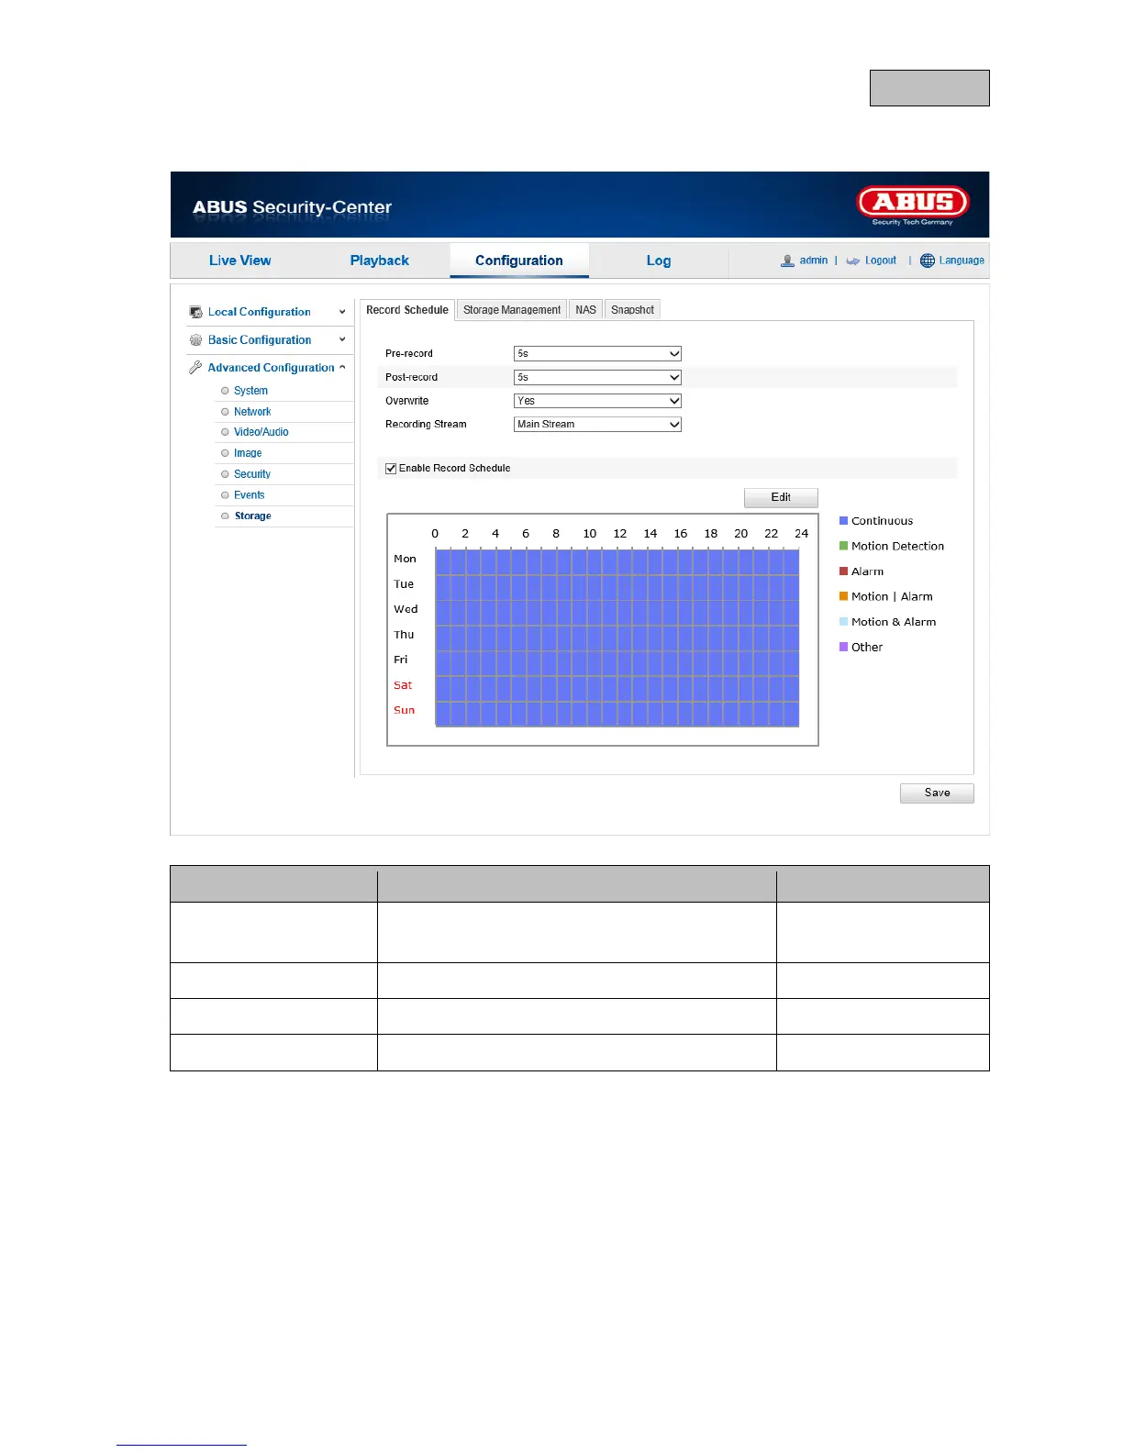The image size is (1123, 1453).
Task: Expand Basic Configuration chevron
Action: point(342,339)
